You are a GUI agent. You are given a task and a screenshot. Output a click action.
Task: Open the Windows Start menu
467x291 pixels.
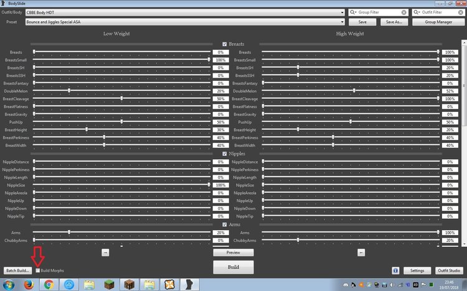(9, 285)
